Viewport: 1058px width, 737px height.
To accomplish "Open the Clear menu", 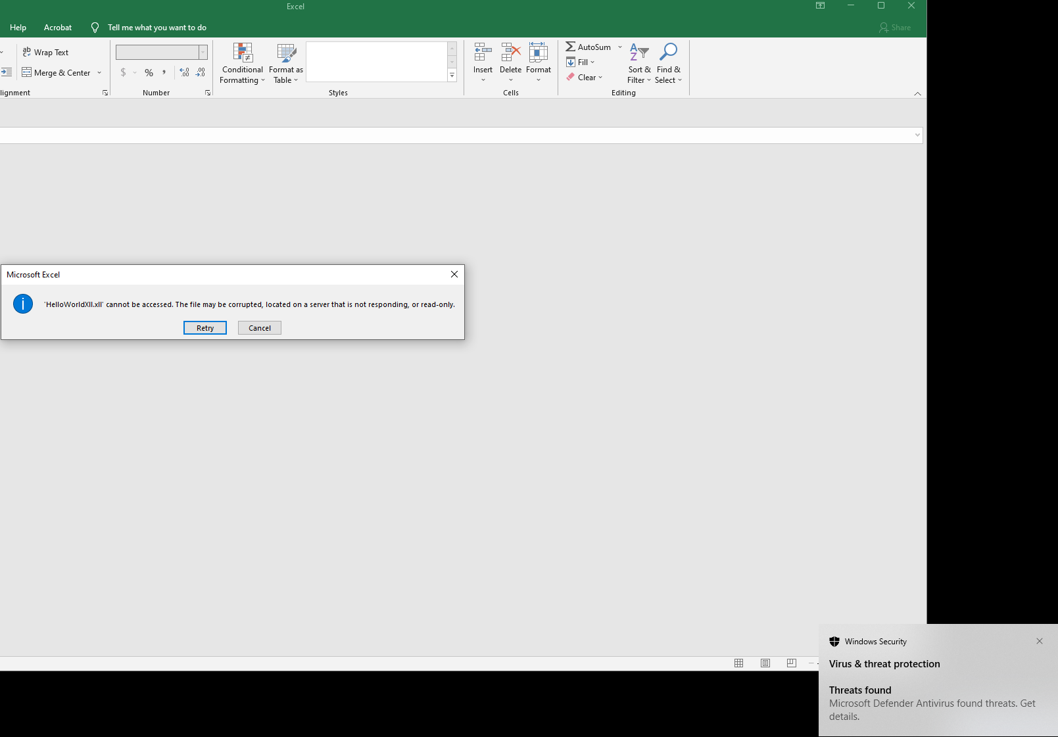I will click(585, 78).
